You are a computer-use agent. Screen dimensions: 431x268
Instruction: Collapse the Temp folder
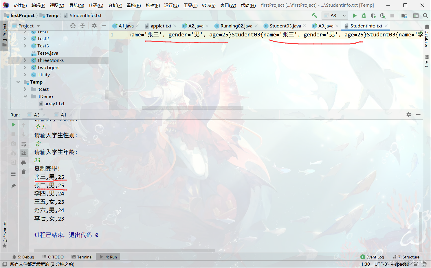(18, 82)
